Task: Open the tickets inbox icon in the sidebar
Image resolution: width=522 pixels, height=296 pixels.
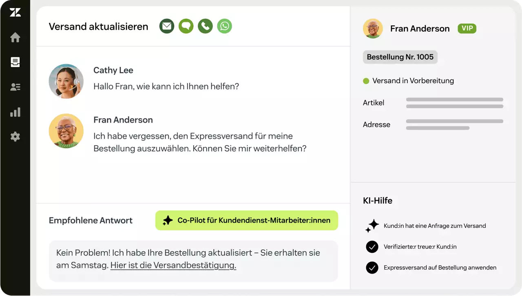Action: [15, 62]
